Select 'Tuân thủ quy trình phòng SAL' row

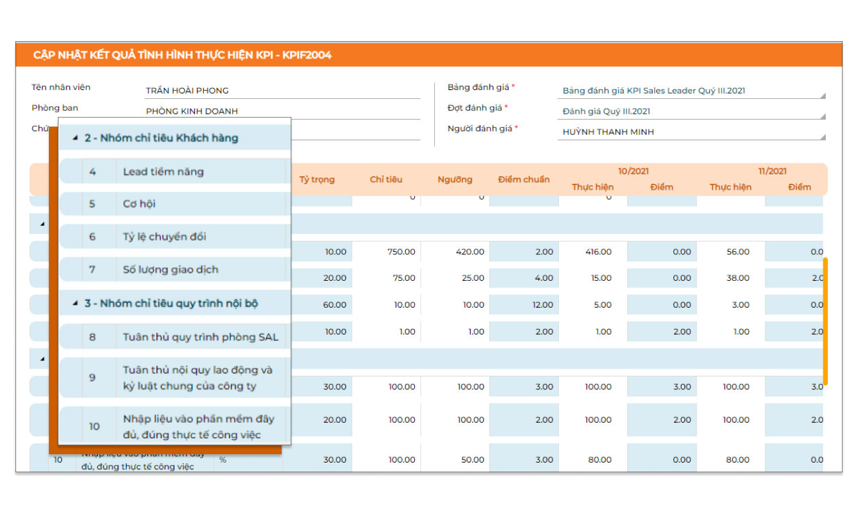pos(201,337)
